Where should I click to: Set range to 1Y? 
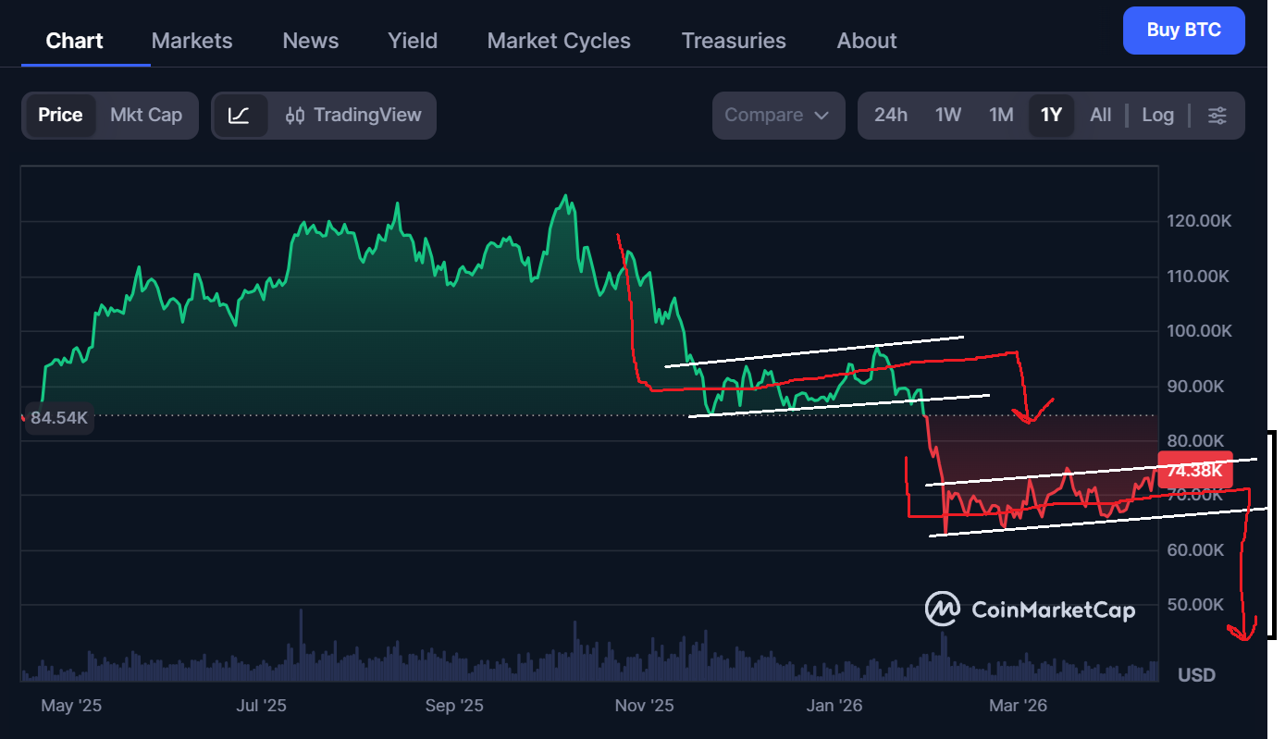point(1051,116)
